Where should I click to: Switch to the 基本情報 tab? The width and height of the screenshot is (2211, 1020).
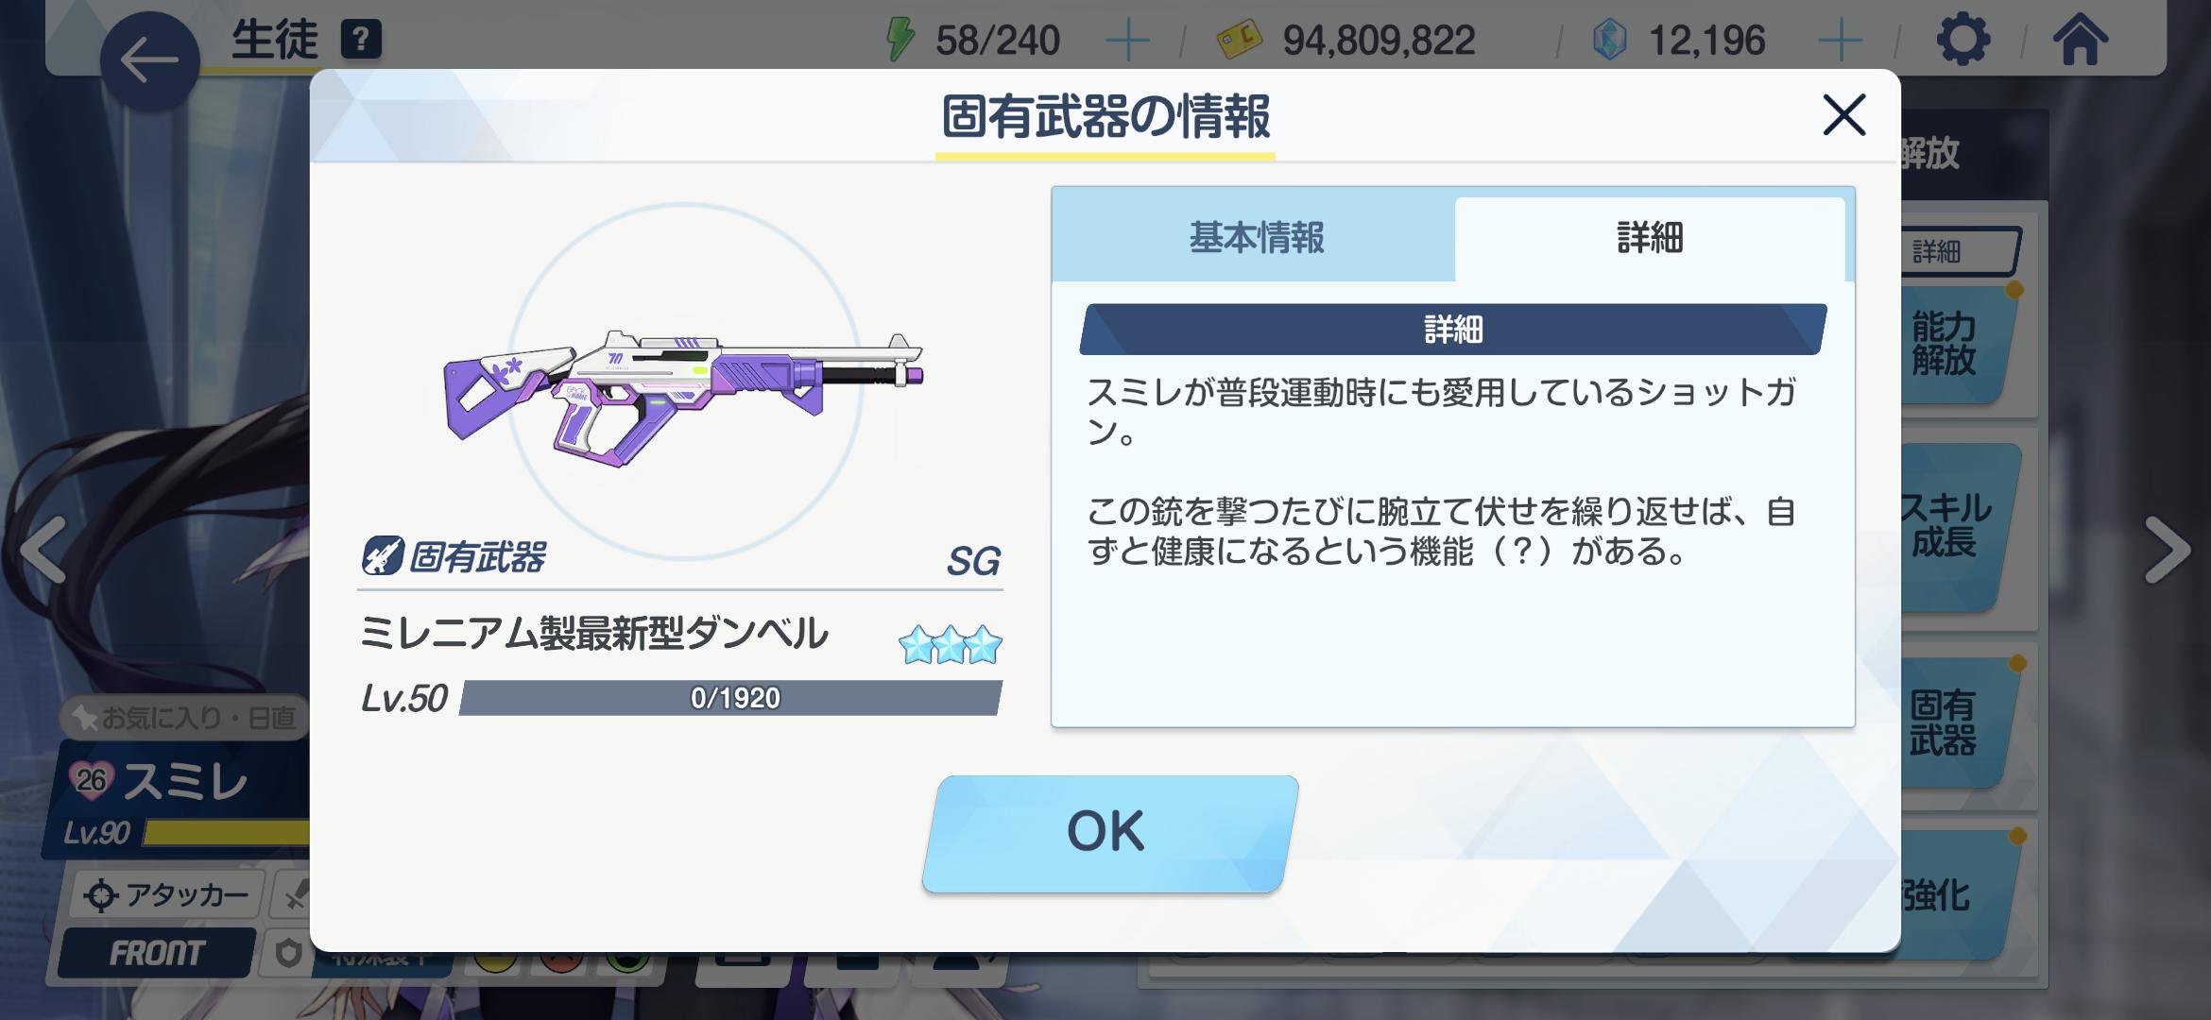pos(1255,237)
